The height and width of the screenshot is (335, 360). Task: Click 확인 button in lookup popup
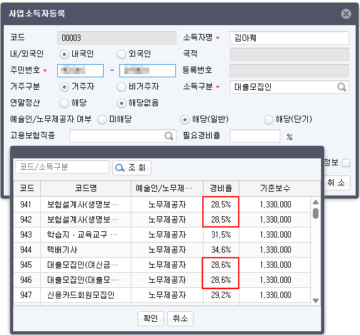[x=151, y=319]
